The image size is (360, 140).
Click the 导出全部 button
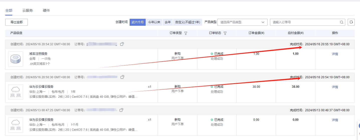click(x=17, y=22)
